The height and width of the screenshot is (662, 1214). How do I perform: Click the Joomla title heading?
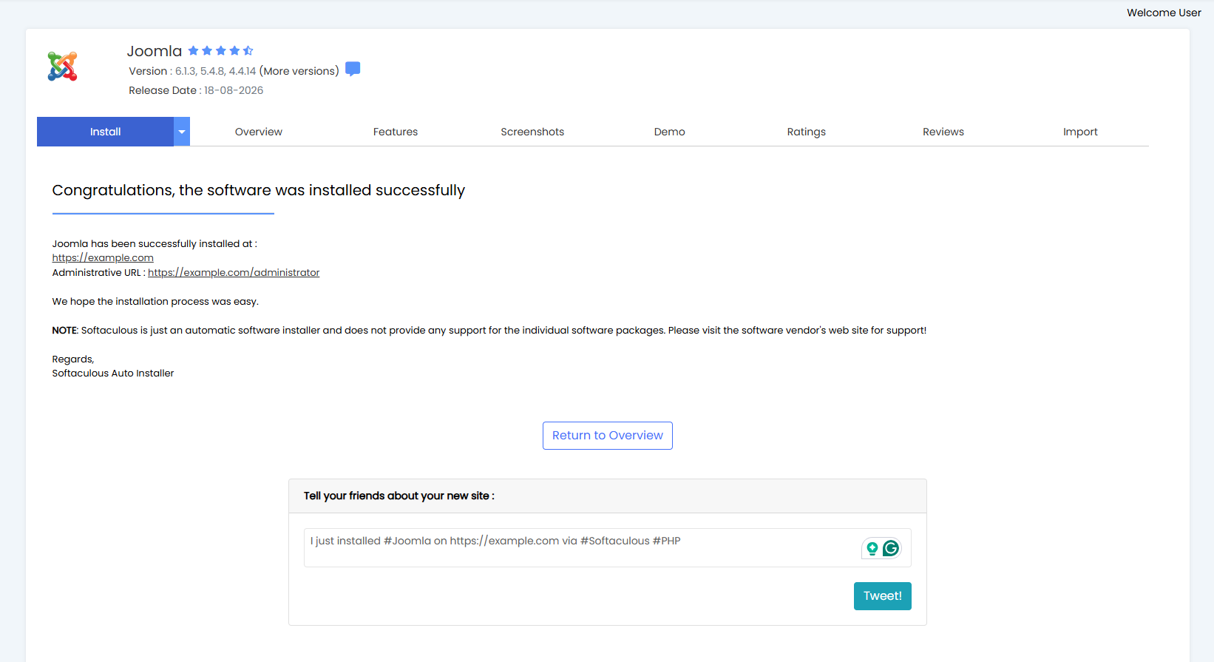coord(155,51)
